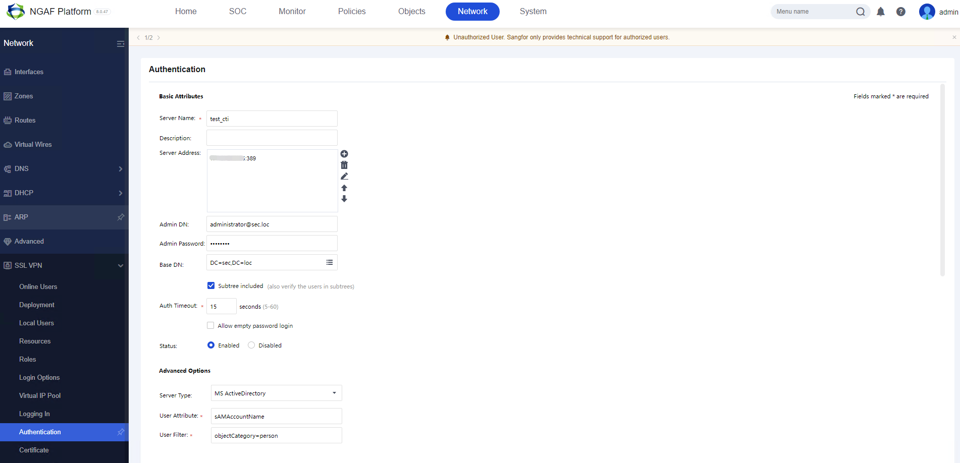Collapse the Network sidebar menu icon
This screenshot has height=463, width=960.
120,44
